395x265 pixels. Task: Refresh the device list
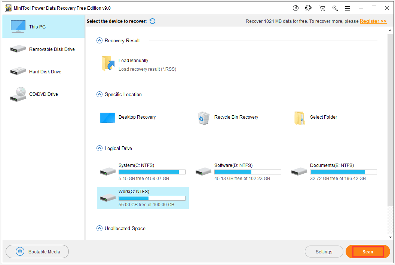pos(152,21)
